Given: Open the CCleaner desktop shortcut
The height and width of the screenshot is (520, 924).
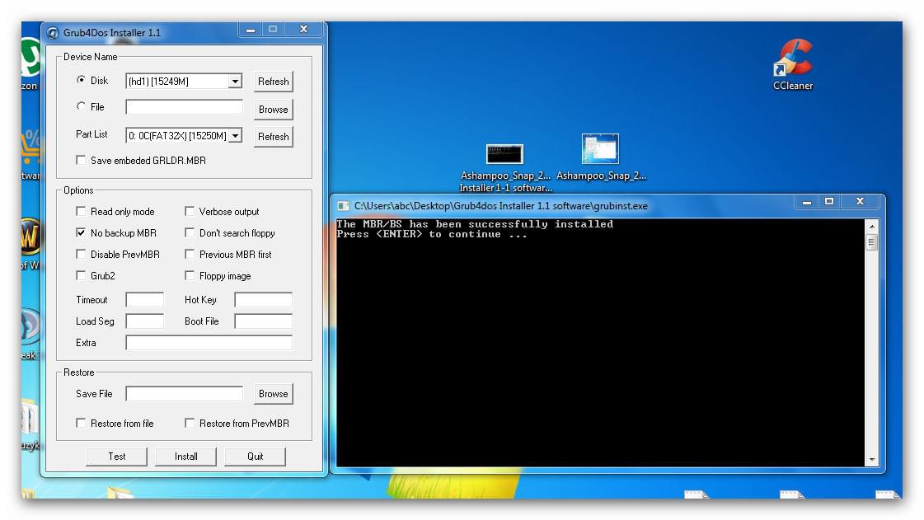Looking at the screenshot, I should (793, 65).
